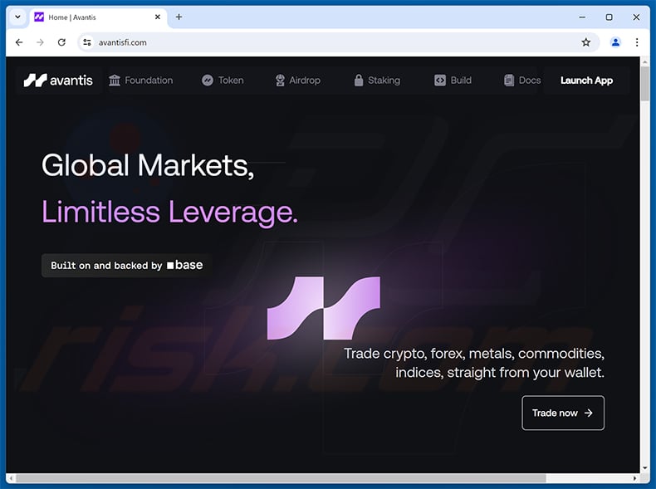Maximize the Chrome window
Screen dimensions: 656x489
[609, 17]
